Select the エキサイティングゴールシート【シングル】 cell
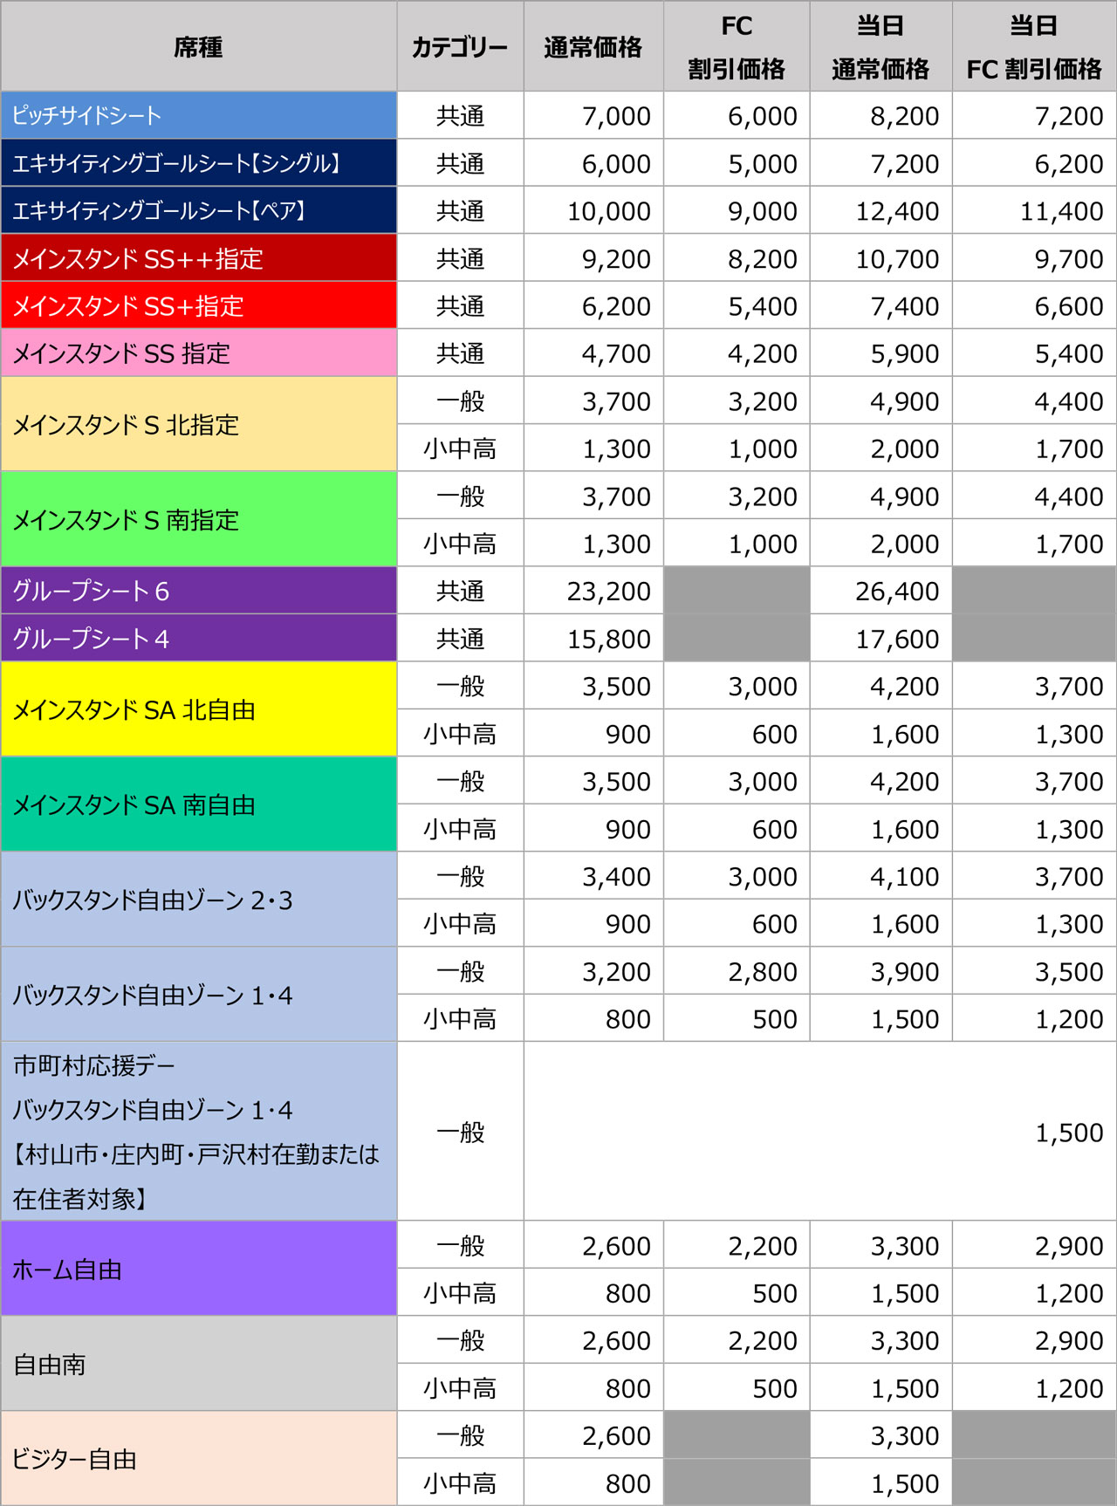This screenshot has width=1117, height=1506. click(198, 163)
